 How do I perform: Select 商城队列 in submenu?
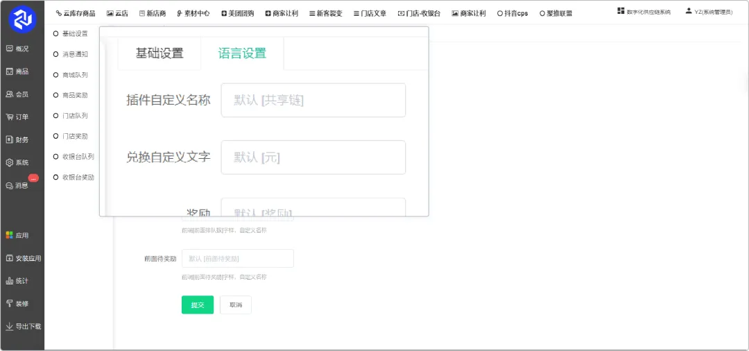point(71,75)
